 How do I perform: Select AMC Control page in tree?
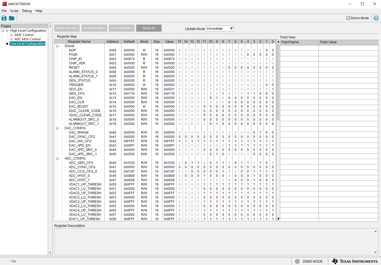pos(24,35)
